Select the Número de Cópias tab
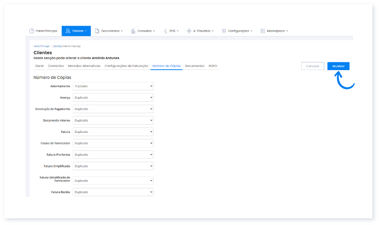This screenshot has width=379, height=225. (167, 66)
